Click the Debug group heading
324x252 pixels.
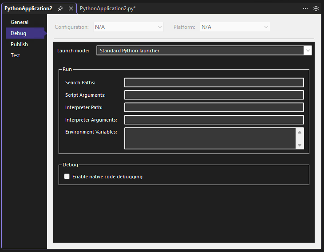pyautogui.click(x=70, y=165)
